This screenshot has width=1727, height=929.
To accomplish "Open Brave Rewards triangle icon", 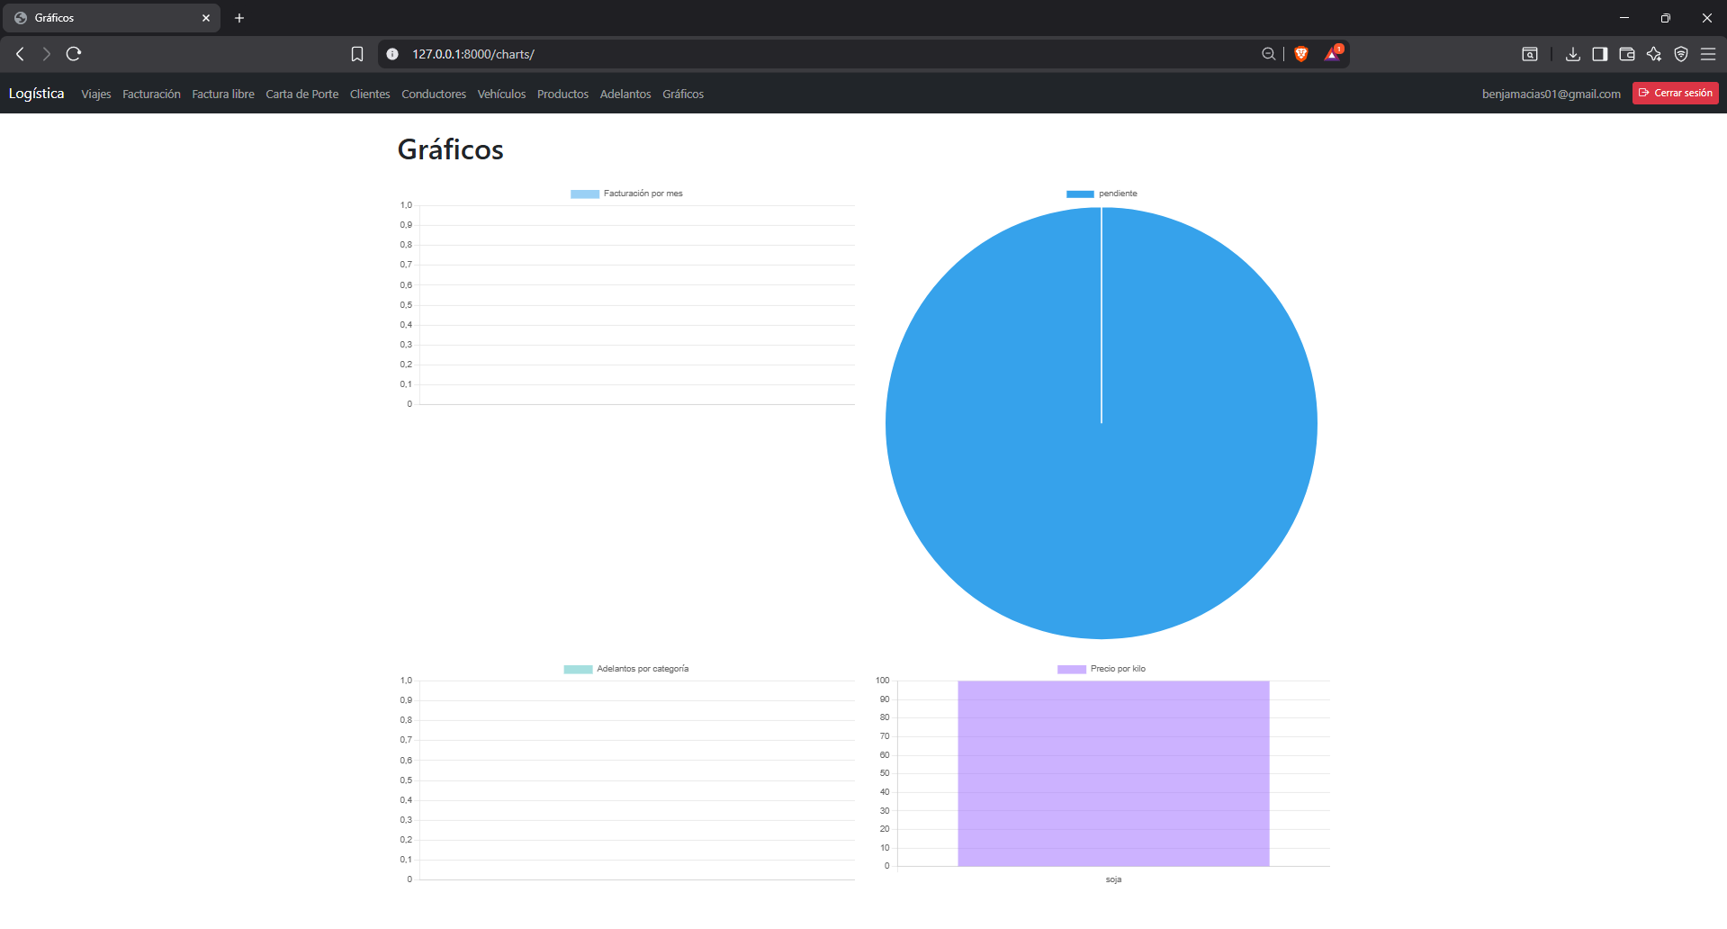I will [1332, 54].
